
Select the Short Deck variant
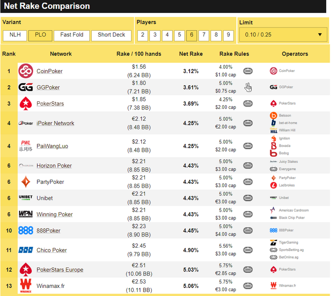[x=111, y=36]
